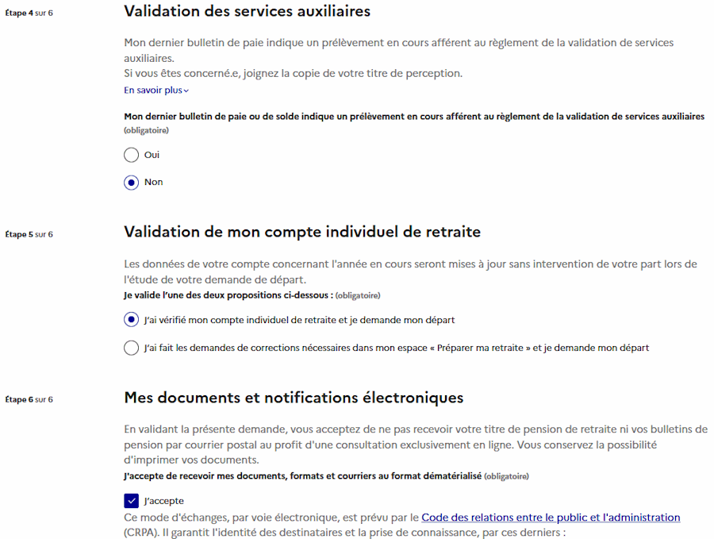Viewport: 714px width, 539px height.
Task: Click "J'accepte de recevoir mes documents" field label
Action: point(302,476)
